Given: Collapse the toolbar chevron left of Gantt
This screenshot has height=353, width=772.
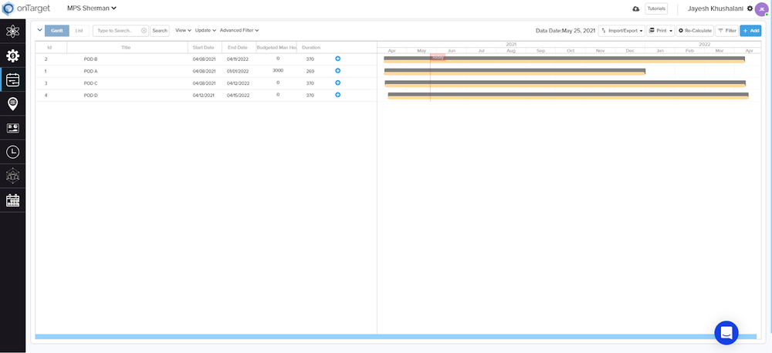Looking at the screenshot, I should (x=40, y=30).
